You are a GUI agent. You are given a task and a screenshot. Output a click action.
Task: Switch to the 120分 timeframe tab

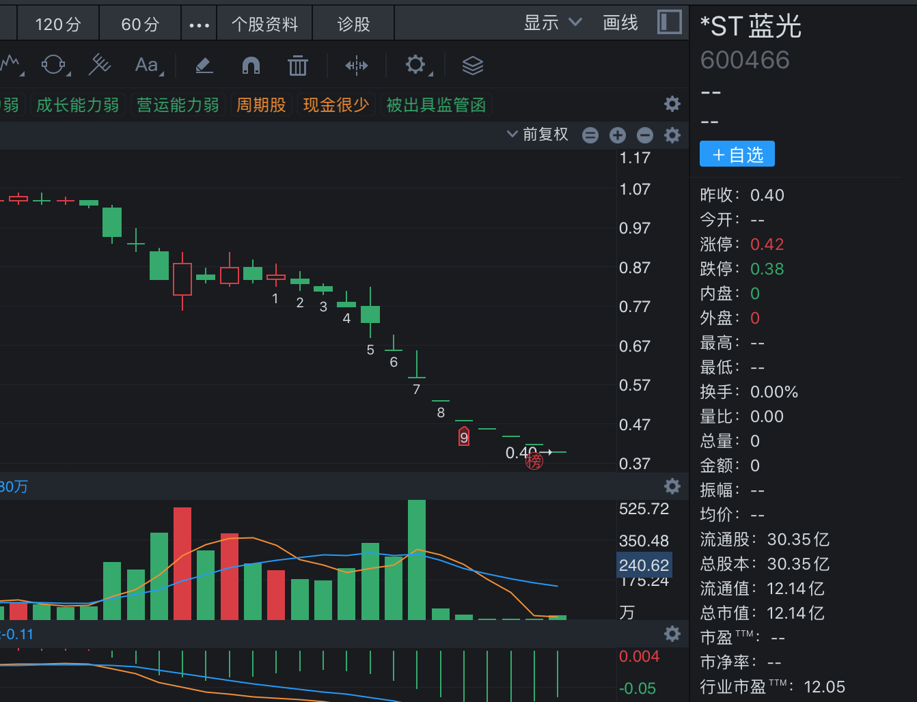point(58,25)
